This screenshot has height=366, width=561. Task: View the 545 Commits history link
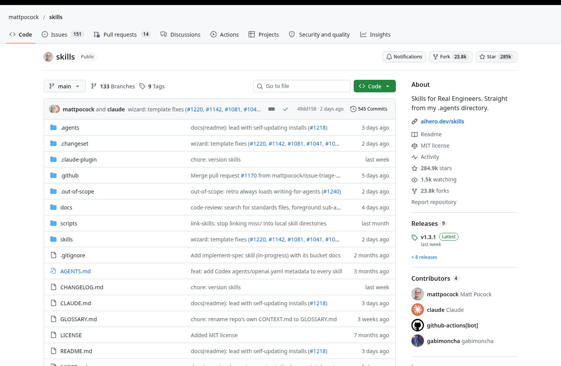pos(369,109)
